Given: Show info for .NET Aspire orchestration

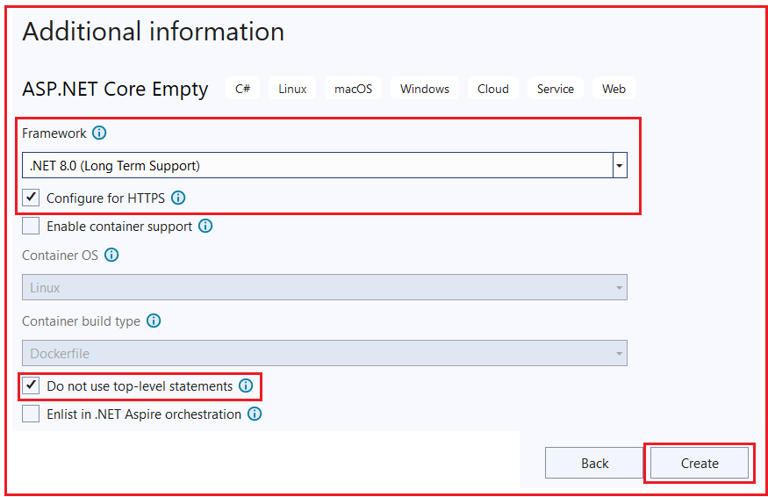Looking at the screenshot, I should tap(255, 414).
